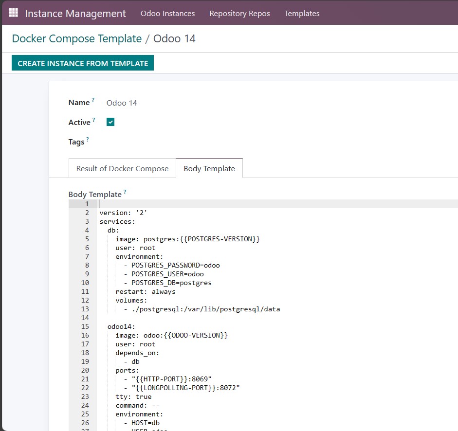
Task: Click "environment:" on line 7
Action: coord(139,256)
